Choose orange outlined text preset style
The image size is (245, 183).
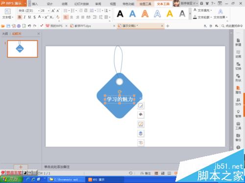click(145, 14)
